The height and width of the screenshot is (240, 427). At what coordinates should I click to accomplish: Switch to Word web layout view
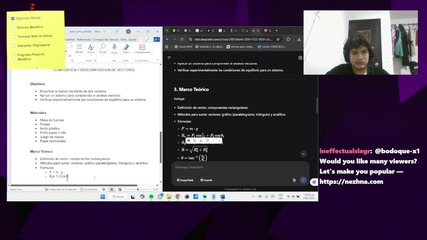pos(120,189)
